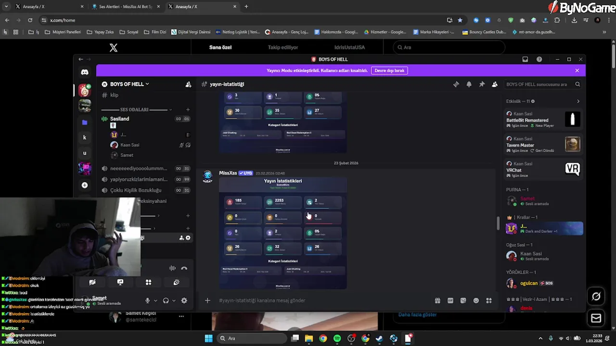Show hidden Windows tray icons
Viewport: 616px width, 346px height.
pyautogui.click(x=540, y=338)
